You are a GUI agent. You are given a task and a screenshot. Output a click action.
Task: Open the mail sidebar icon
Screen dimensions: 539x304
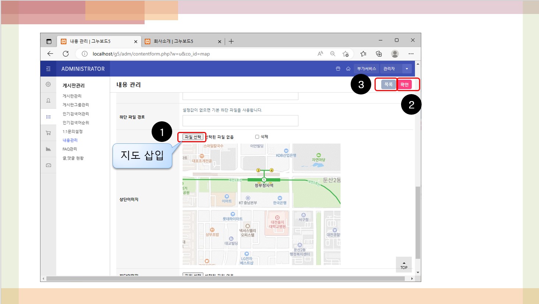[x=48, y=165]
